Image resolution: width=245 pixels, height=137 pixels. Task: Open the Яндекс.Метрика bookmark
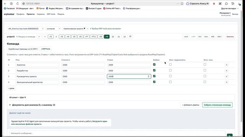[55, 8]
